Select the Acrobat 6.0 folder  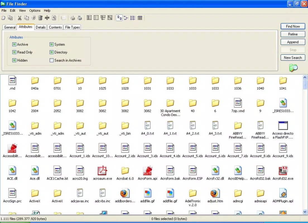click(125, 171)
